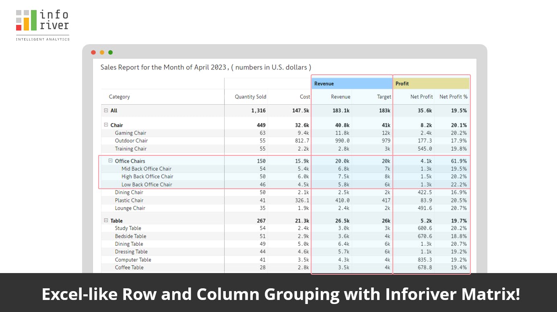The width and height of the screenshot is (557, 312).
Task: Click Lounge Chair net profit 491.6
Action: click(425, 208)
